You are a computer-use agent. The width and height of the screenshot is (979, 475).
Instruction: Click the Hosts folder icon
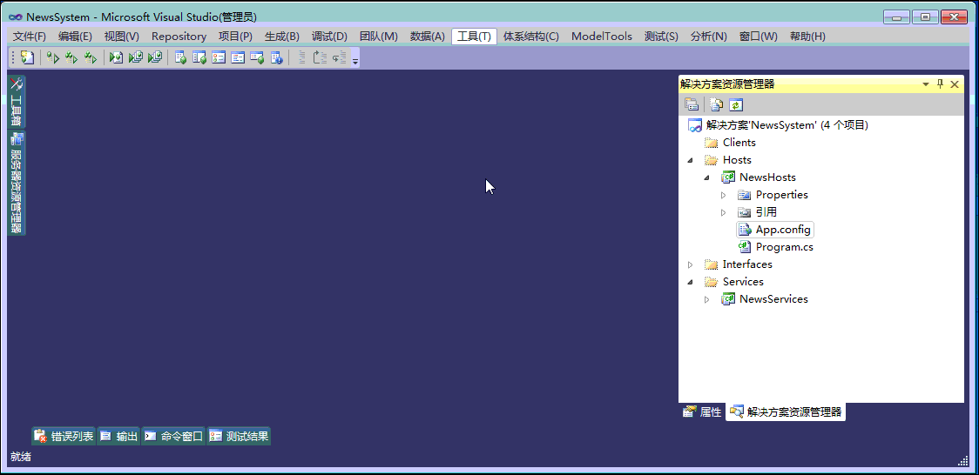pyautogui.click(x=711, y=160)
